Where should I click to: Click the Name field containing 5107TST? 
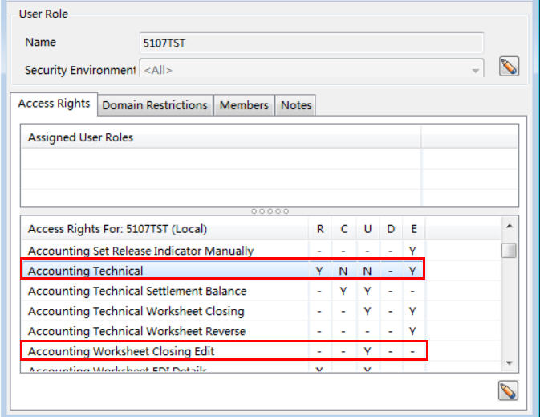pyautogui.click(x=311, y=42)
